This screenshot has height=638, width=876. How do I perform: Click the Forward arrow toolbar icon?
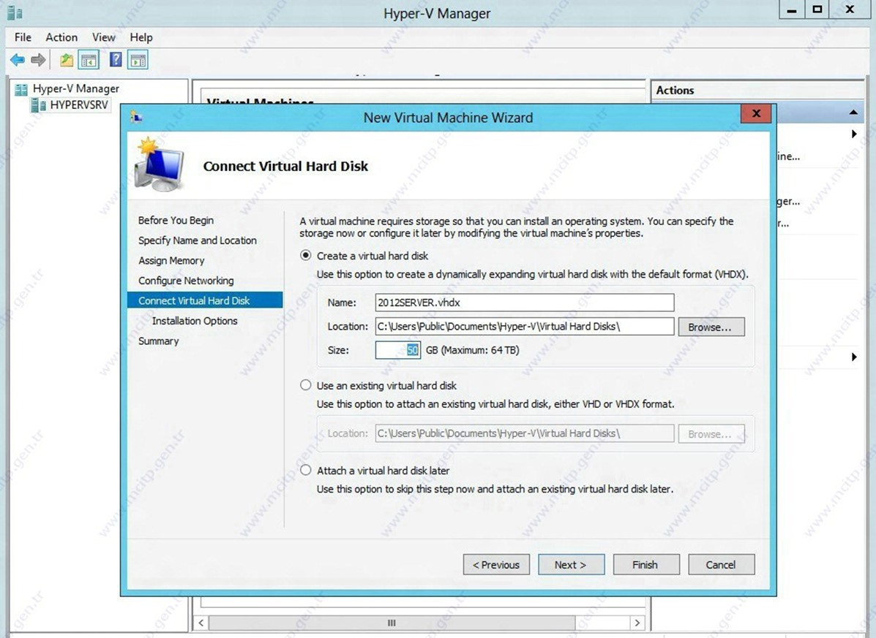38,60
